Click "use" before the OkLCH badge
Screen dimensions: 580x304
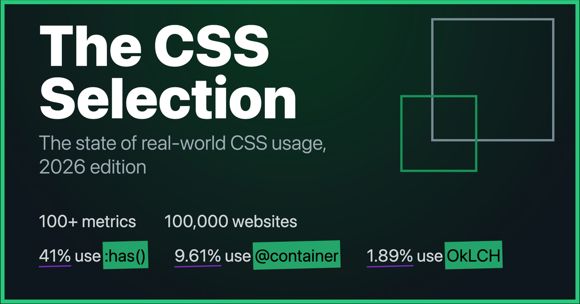tap(429, 257)
